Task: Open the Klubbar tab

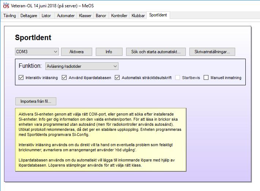Action: (138, 16)
